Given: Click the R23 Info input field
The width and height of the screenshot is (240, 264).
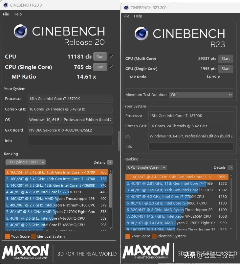Looking at the screenshot, I should (191, 146).
